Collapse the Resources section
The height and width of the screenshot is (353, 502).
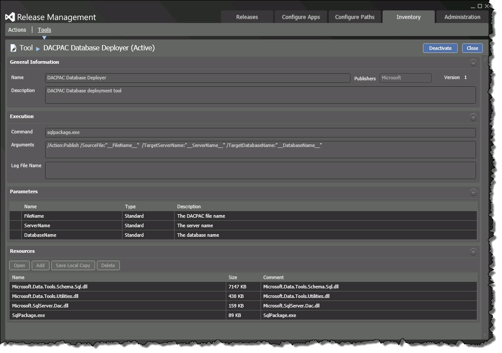(473, 252)
